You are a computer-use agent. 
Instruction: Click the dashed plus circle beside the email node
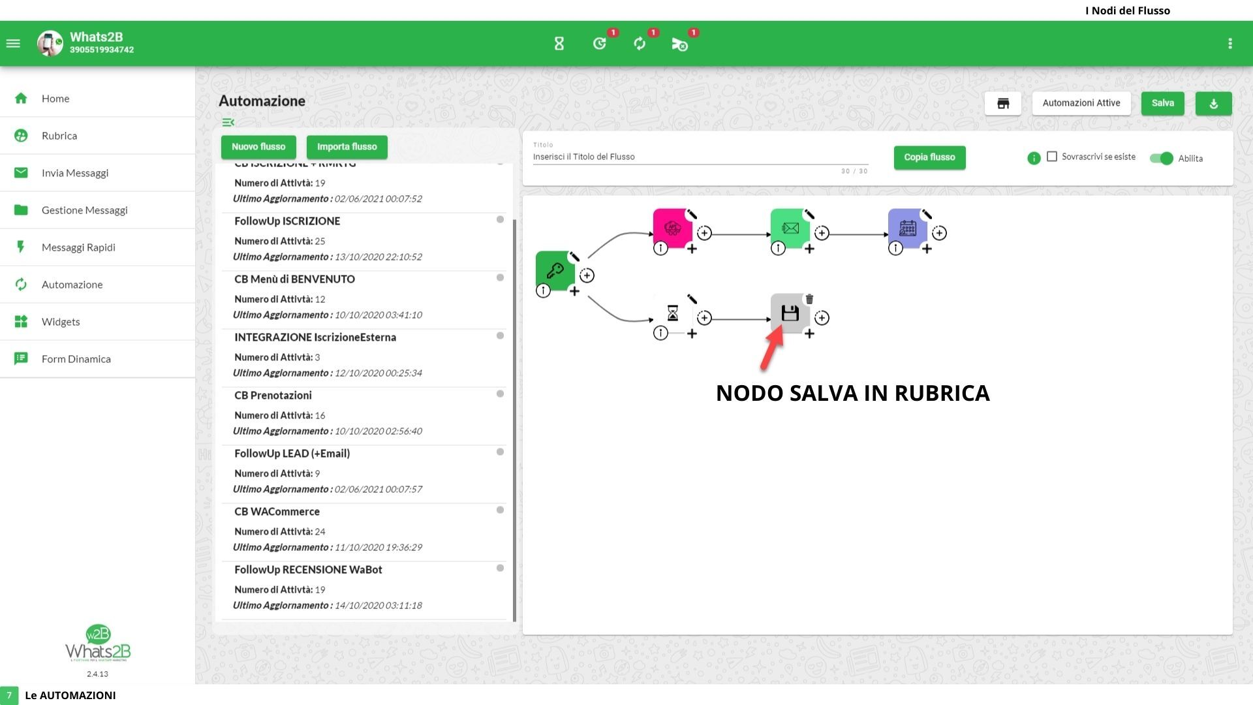822,233
